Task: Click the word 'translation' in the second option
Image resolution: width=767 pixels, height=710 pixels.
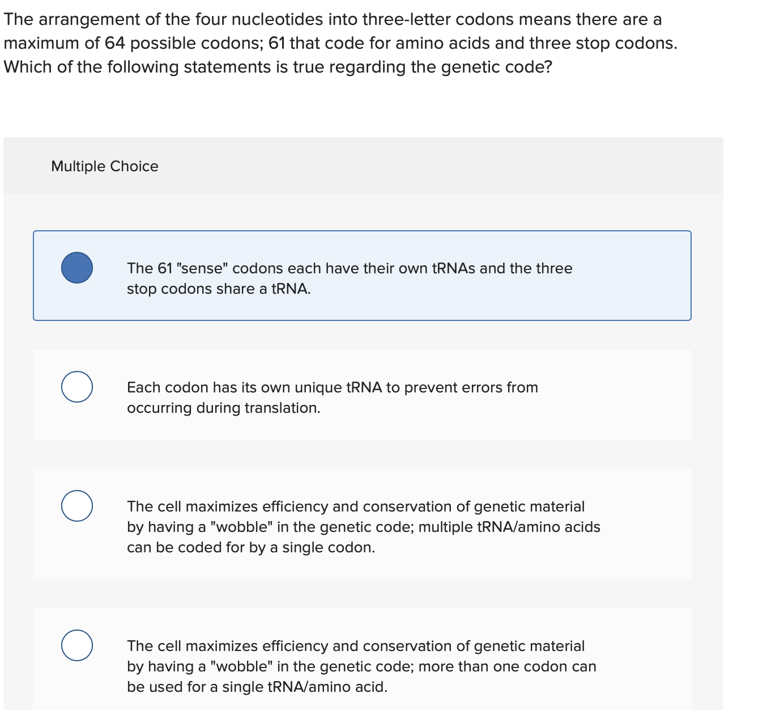Action: click(282, 408)
